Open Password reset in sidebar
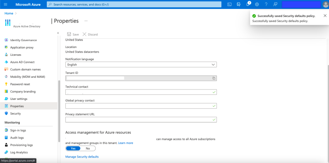 [20, 84]
